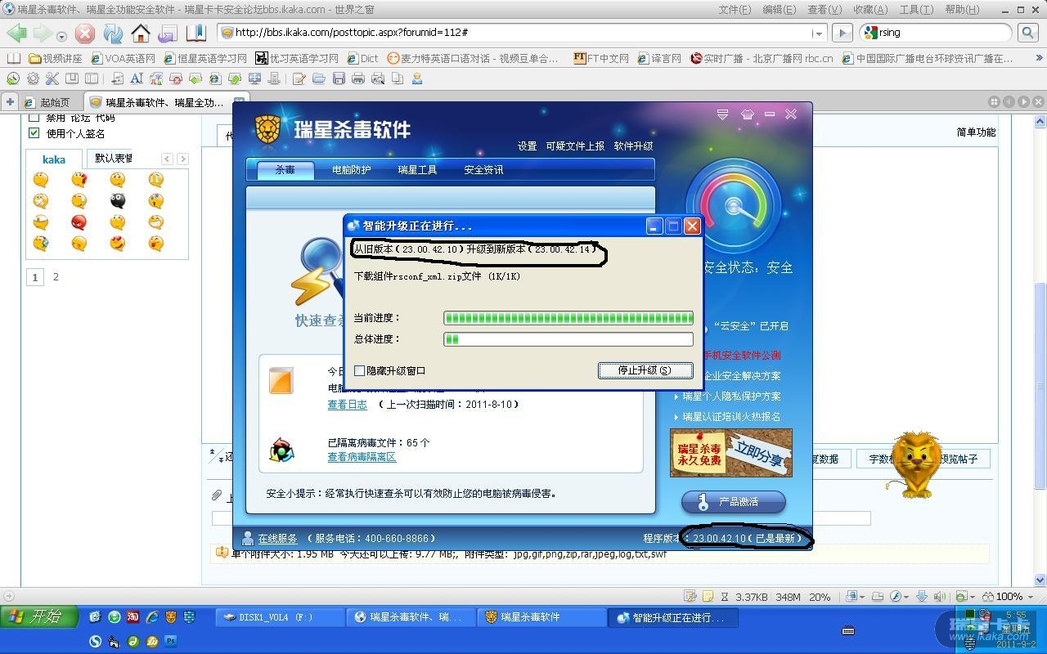The image size is (1047, 654).
Task: Expand the bookmarks bar overflow chevron
Action: pos(1039,58)
